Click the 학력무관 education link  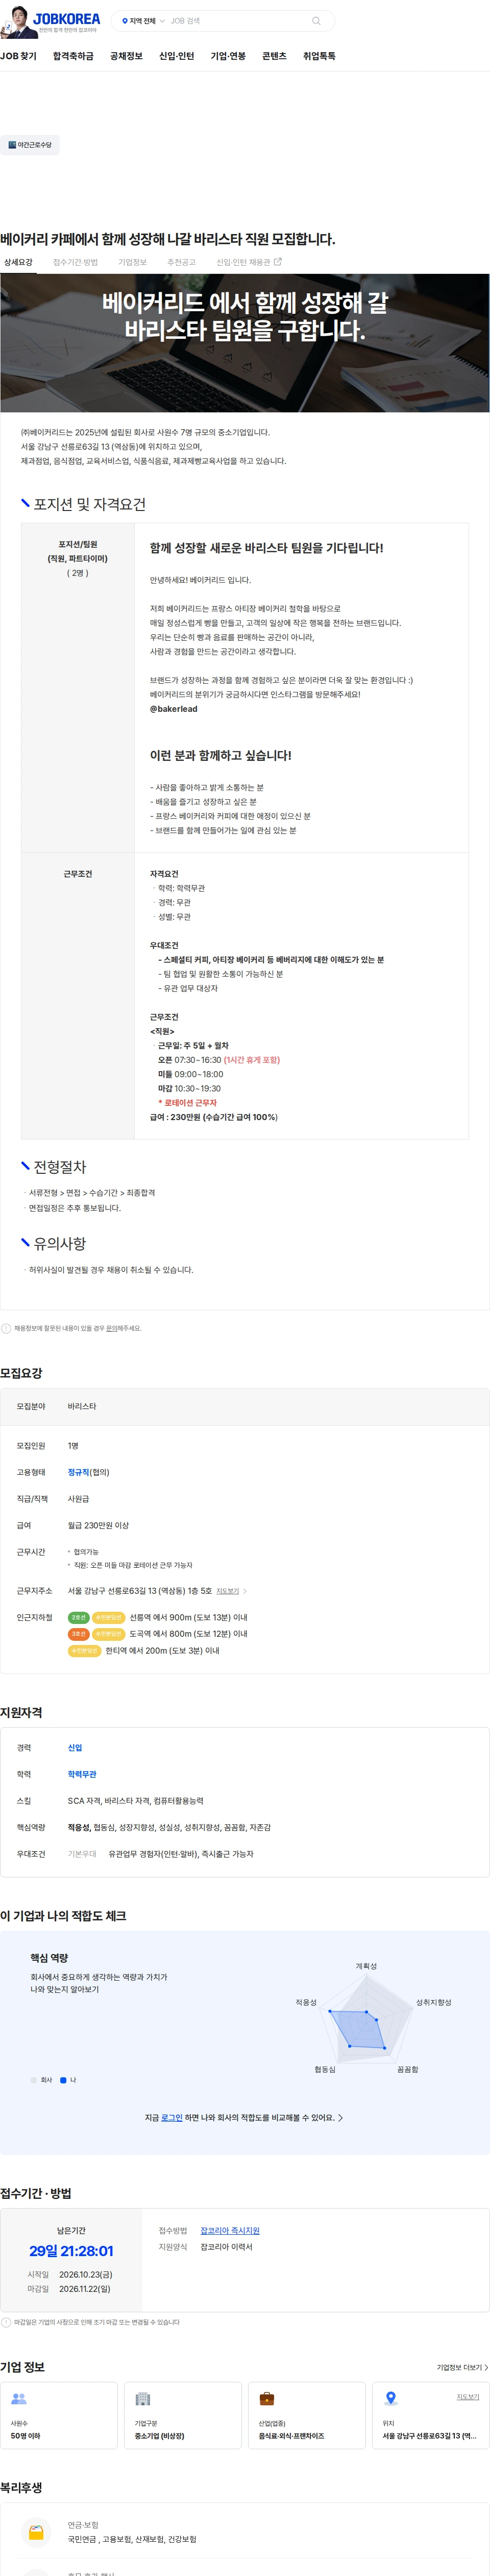pyautogui.click(x=82, y=1774)
